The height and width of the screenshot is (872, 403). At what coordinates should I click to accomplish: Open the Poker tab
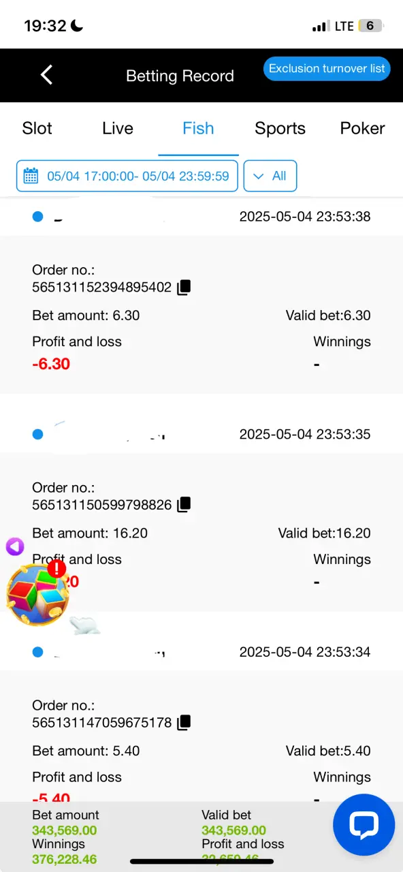[362, 128]
